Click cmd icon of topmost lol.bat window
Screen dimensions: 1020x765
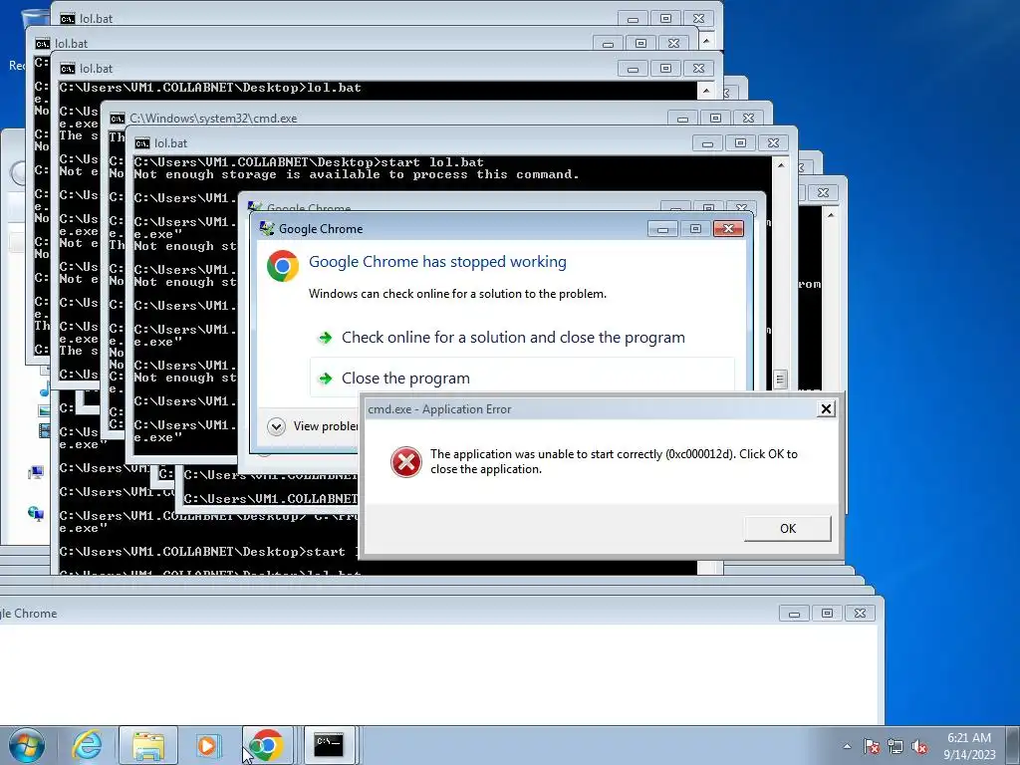[68, 19]
